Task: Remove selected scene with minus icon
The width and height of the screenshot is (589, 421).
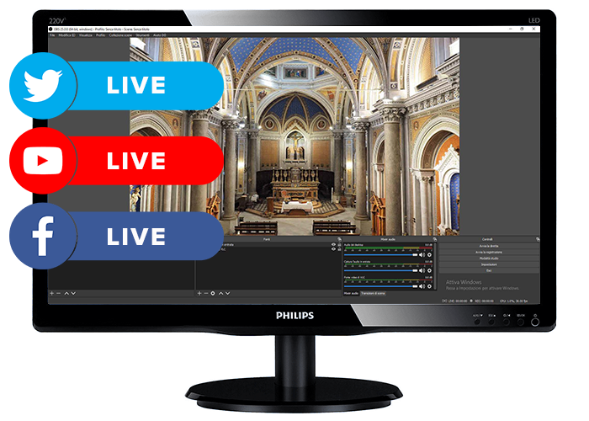Action: pyautogui.click(x=59, y=293)
